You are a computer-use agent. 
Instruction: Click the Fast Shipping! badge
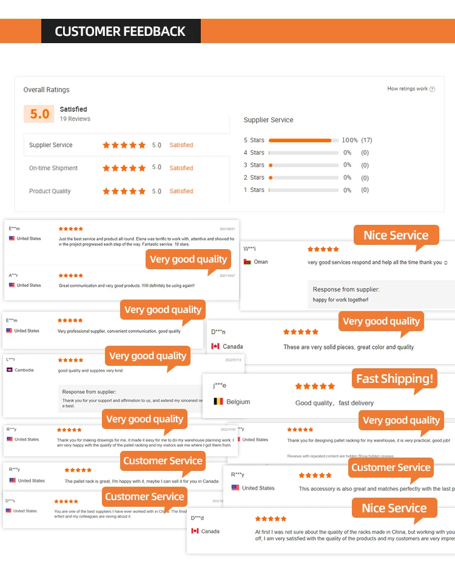tap(394, 379)
